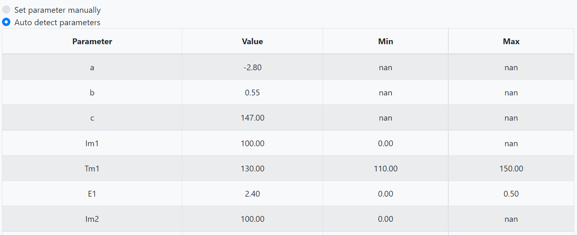577x235 pixels.
Task: Select 'Set parameter manually' radio option
Action: point(6,10)
